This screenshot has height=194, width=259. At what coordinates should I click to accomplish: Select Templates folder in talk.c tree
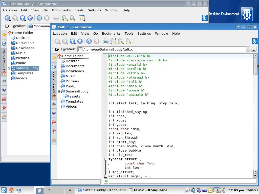tap(72, 102)
